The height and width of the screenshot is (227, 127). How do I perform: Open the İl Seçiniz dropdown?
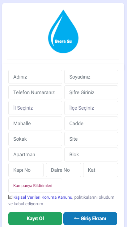click(x=35, y=108)
